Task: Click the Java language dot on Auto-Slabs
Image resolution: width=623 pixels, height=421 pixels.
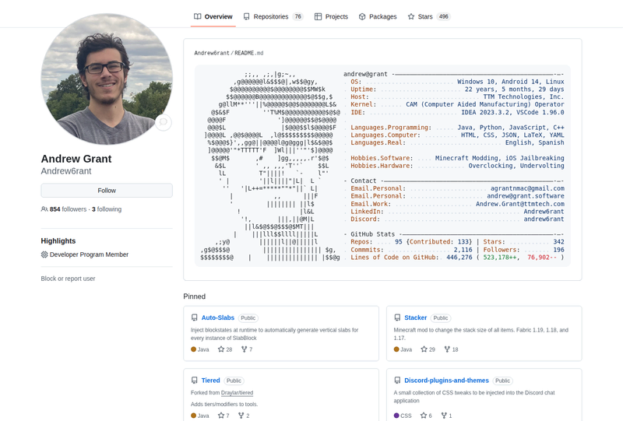Action: 193,349
